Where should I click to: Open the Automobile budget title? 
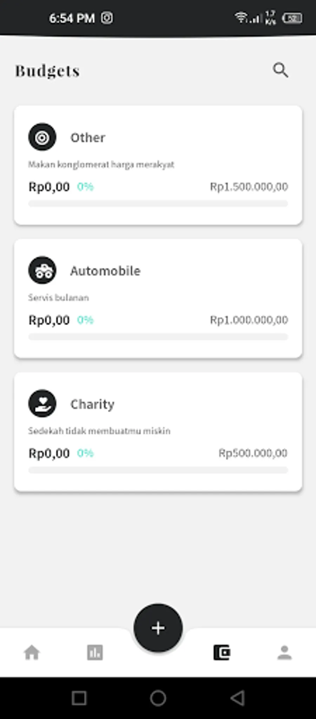[105, 271]
